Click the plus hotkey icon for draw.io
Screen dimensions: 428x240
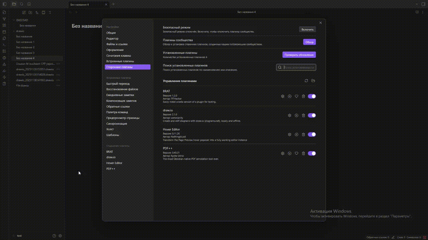pos(297,115)
